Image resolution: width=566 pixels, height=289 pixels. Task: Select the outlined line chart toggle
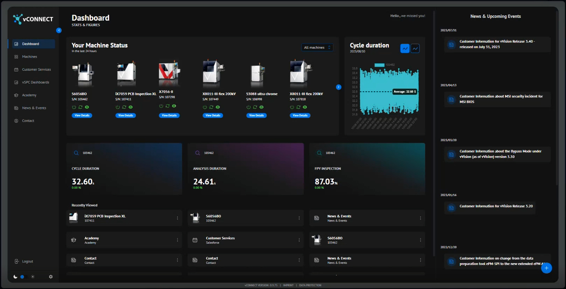click(415, 49)
